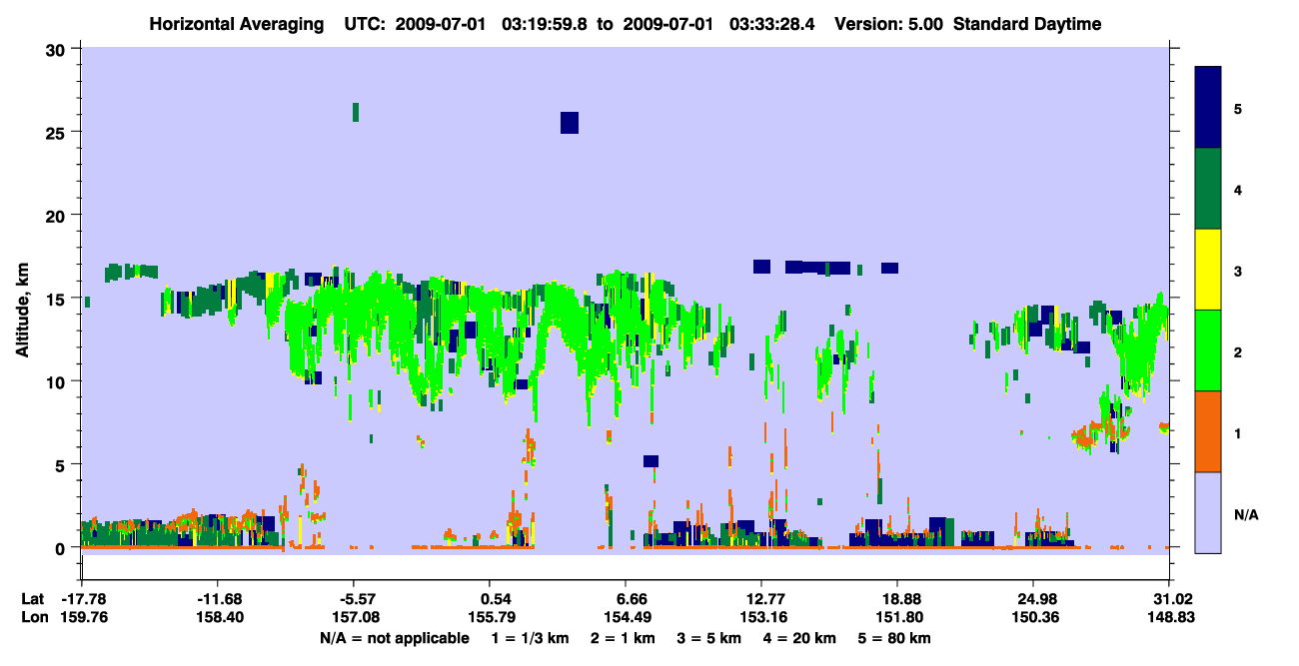Click the longitude value 158.40

[x=220, y=618]
